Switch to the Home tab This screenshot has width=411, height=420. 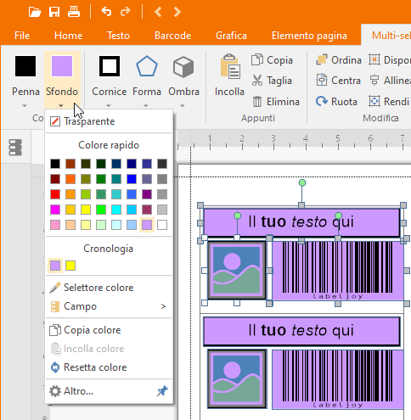(68, 36)
